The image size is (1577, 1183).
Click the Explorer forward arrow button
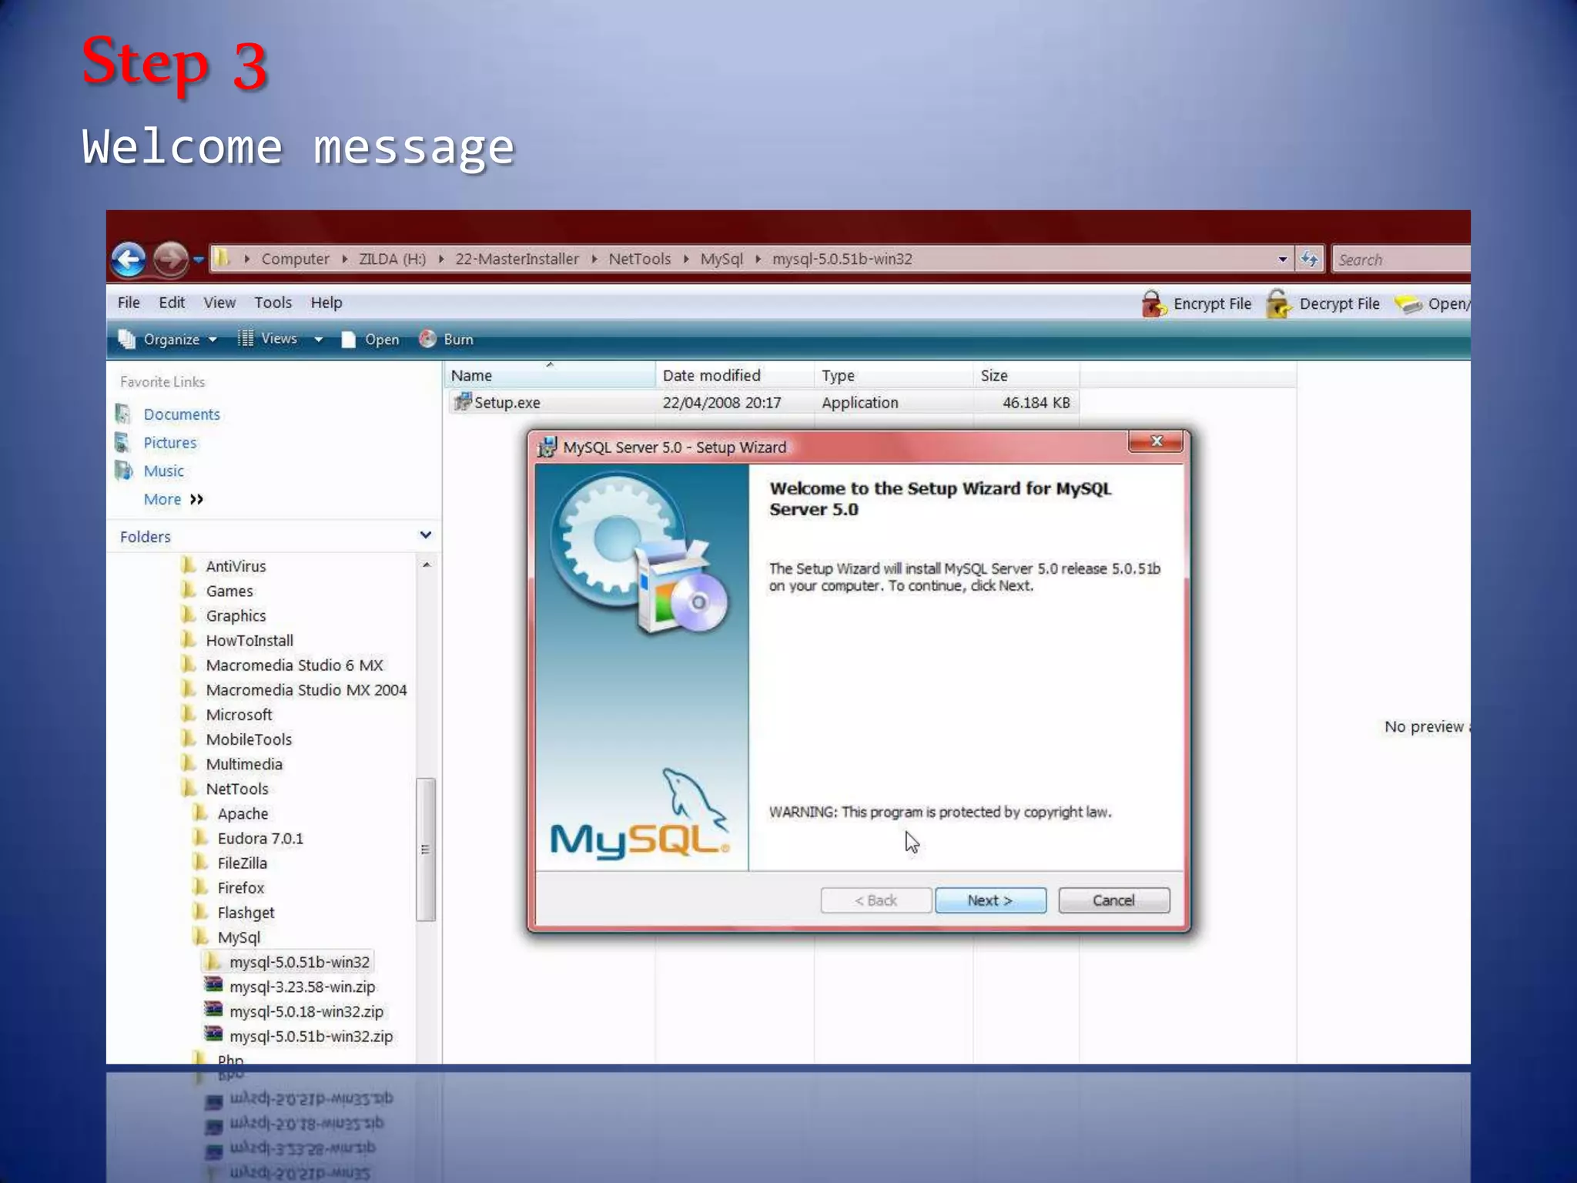pyautogui.click(x=170, y=259)
